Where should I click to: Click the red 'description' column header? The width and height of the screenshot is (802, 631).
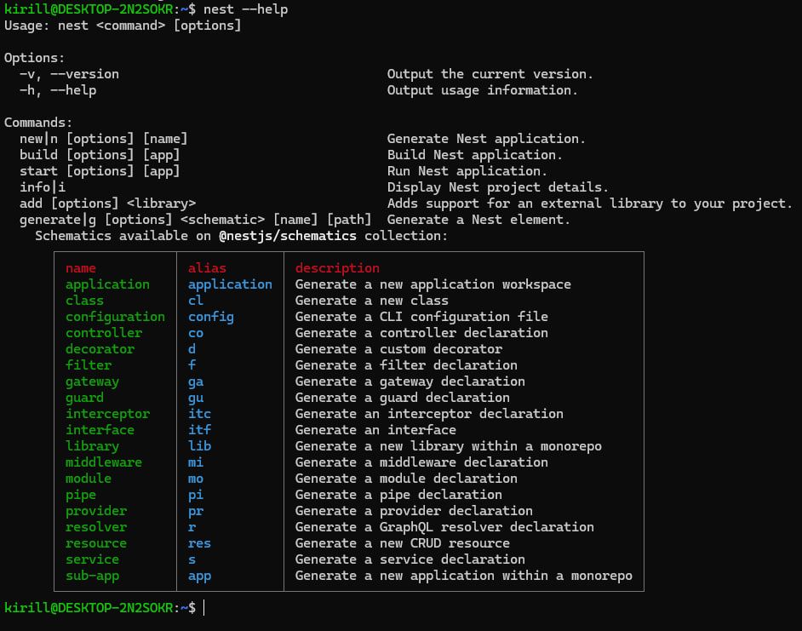click(x=337, y=268)
